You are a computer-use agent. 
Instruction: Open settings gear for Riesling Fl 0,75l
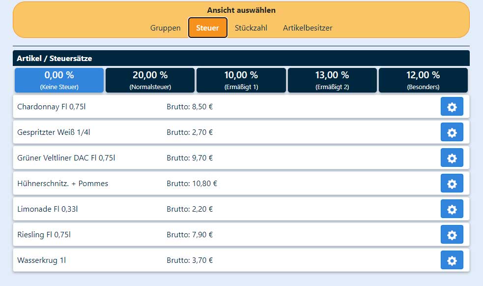pos(452,234)
